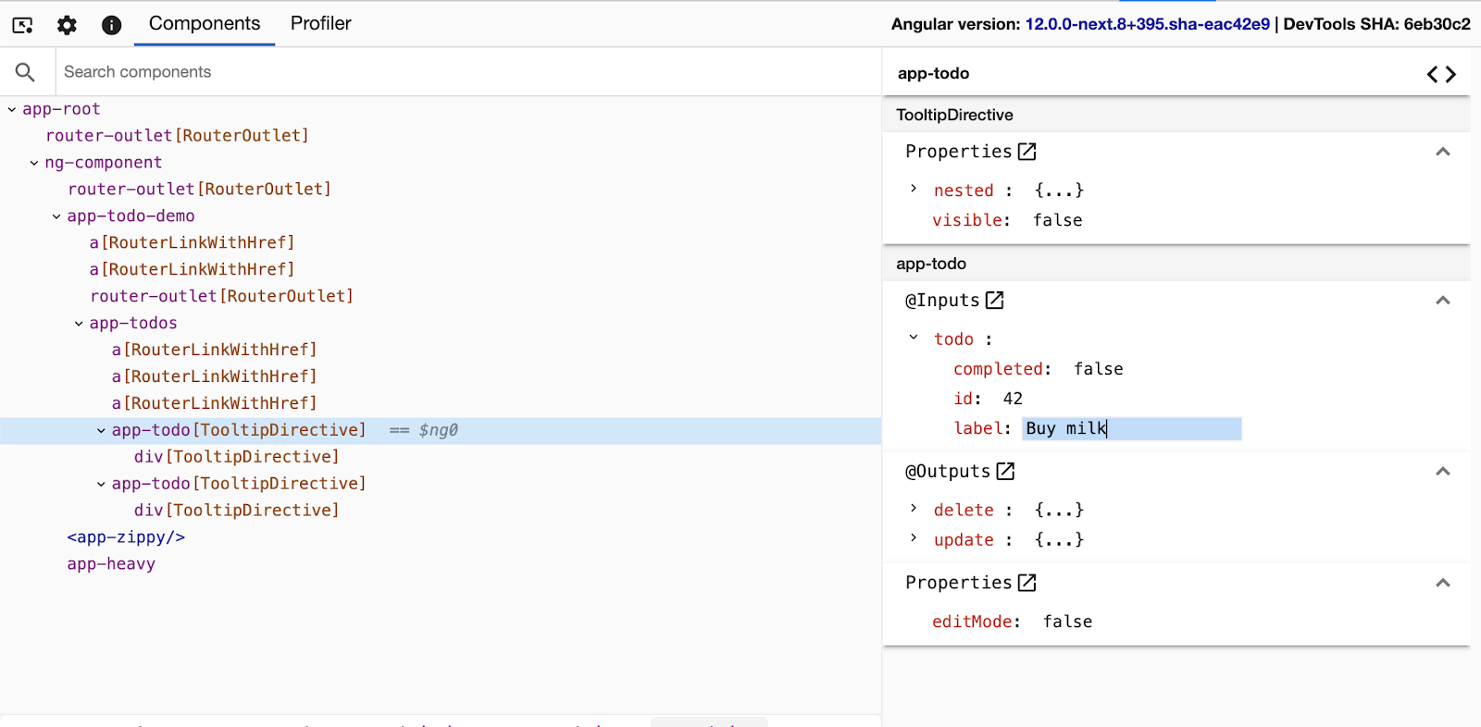Screen dimensions: 1481x727
Task: Activate the inspect element picker icon
Action: [x=23, y=25]
